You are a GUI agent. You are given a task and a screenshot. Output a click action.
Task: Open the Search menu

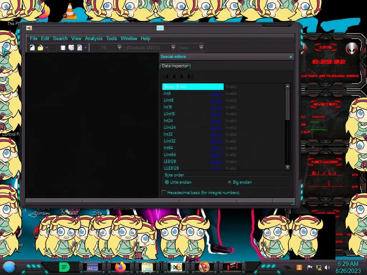(60, 38)
